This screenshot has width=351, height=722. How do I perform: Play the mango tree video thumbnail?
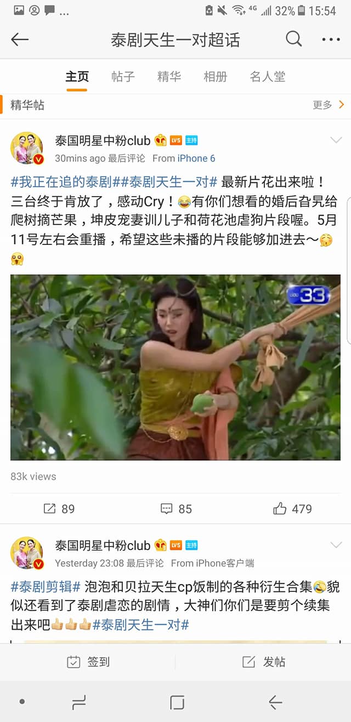[x=175, y=367]
